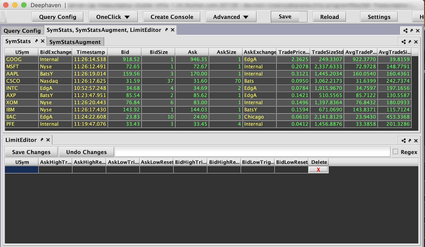Click the LimitEditor filter text field
This screenshot has width=425, height=247.
point(252,152)
